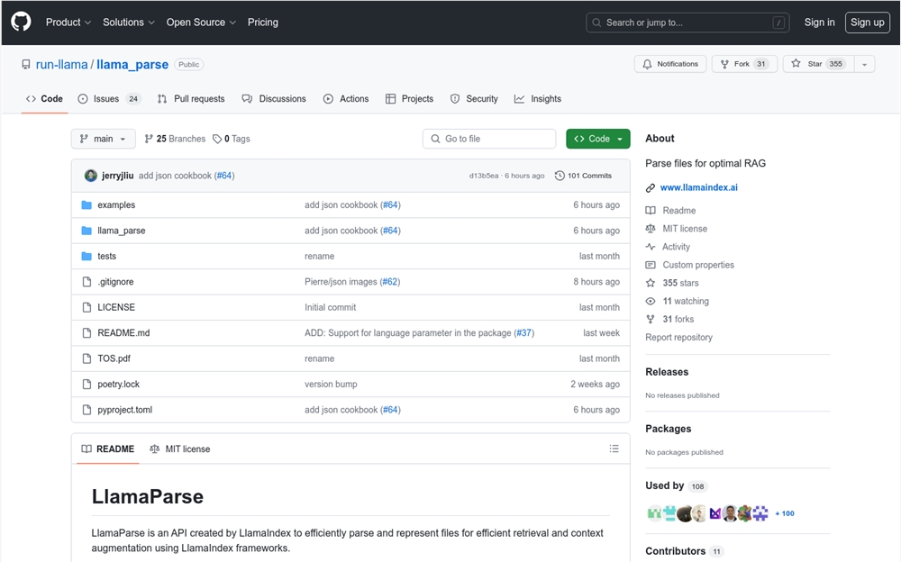This screenshot has width=901, height=562.
Task: Open the pyproject.toml file
Action: pyautogui.click(x=124, y=410)
